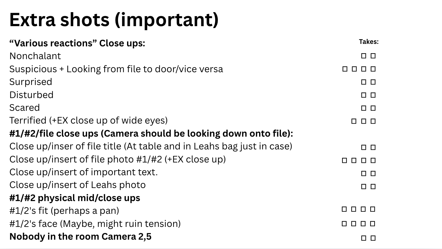Select the Takes: column label

click(x=369, y=42)
